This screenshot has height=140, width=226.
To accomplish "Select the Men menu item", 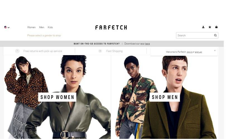I will point(42,27).
